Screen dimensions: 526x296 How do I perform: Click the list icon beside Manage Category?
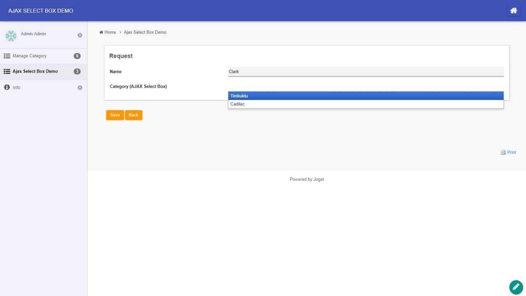tap(7, 56)
